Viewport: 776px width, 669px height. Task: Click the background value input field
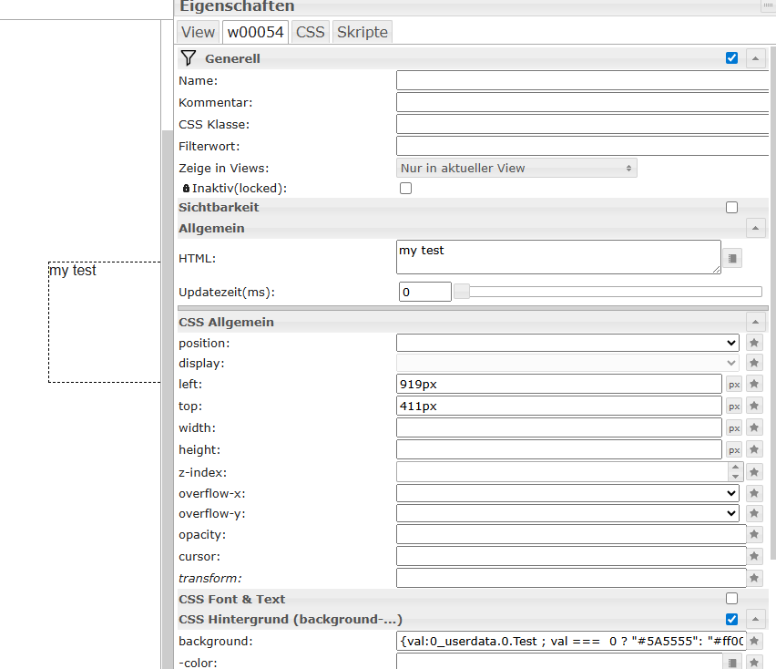571,641
